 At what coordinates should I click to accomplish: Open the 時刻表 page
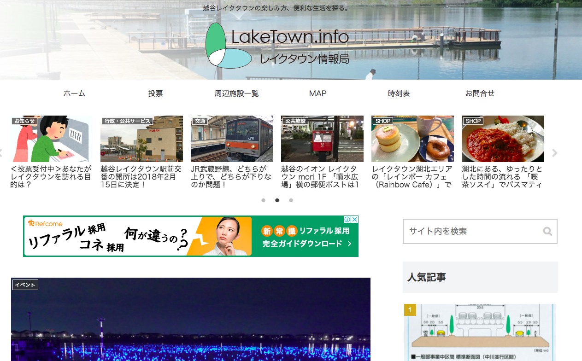pos(399,93)
